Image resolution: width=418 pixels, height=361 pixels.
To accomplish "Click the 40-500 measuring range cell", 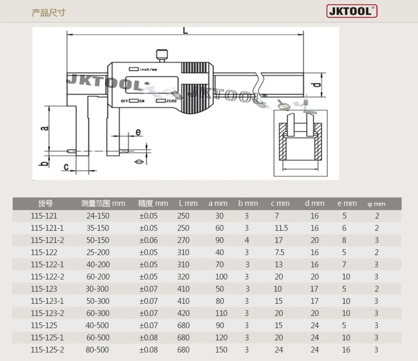I will pos(97,326).
